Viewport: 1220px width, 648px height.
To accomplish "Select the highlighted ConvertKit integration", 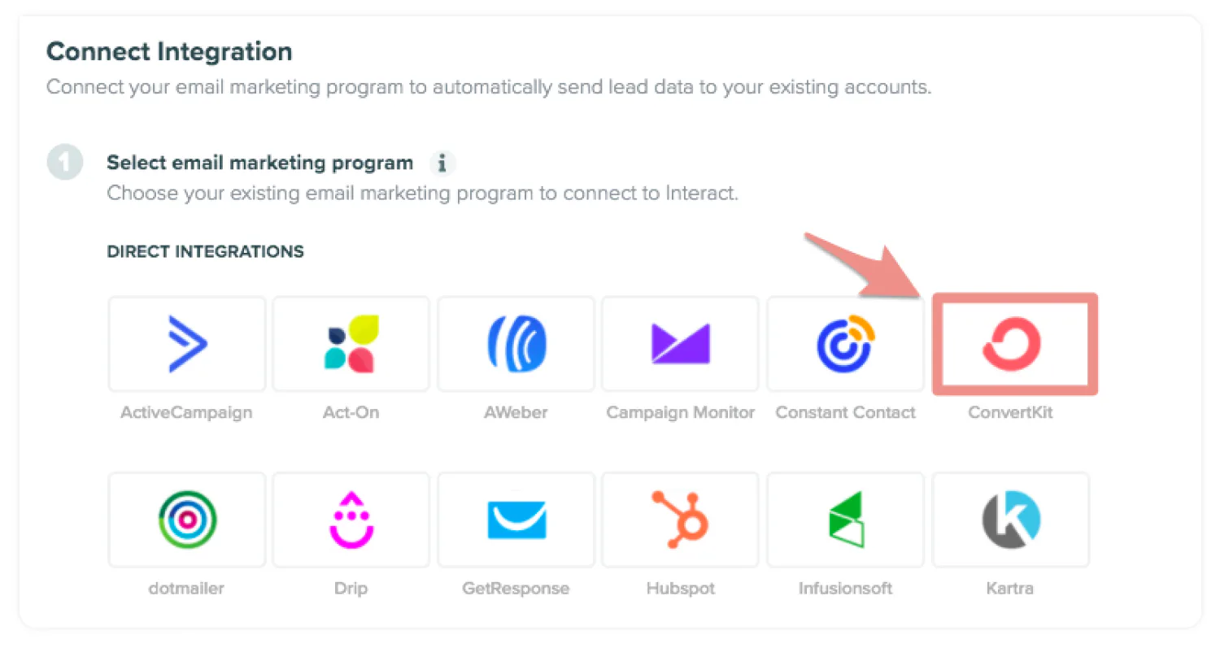I will tap(1013, 344).
